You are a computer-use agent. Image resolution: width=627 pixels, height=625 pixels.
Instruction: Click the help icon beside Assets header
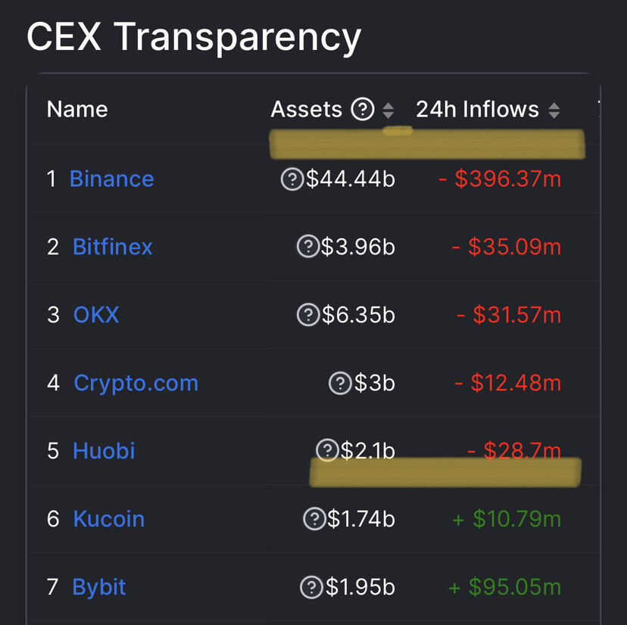tap(363, 110)
